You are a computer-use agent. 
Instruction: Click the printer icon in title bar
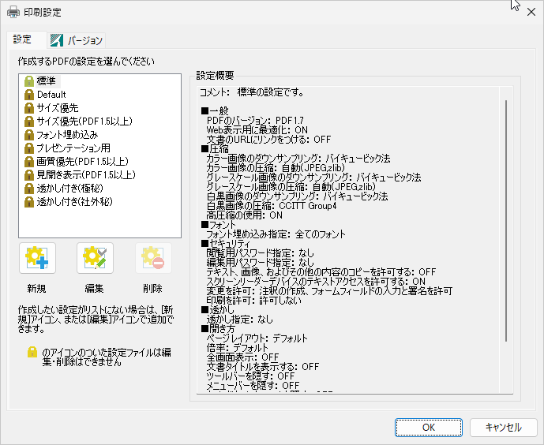coord(13,12)
